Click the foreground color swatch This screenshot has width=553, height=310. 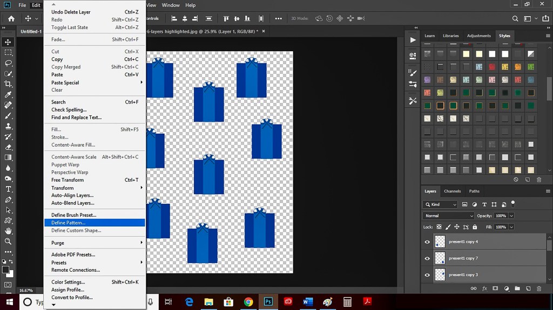5,269
